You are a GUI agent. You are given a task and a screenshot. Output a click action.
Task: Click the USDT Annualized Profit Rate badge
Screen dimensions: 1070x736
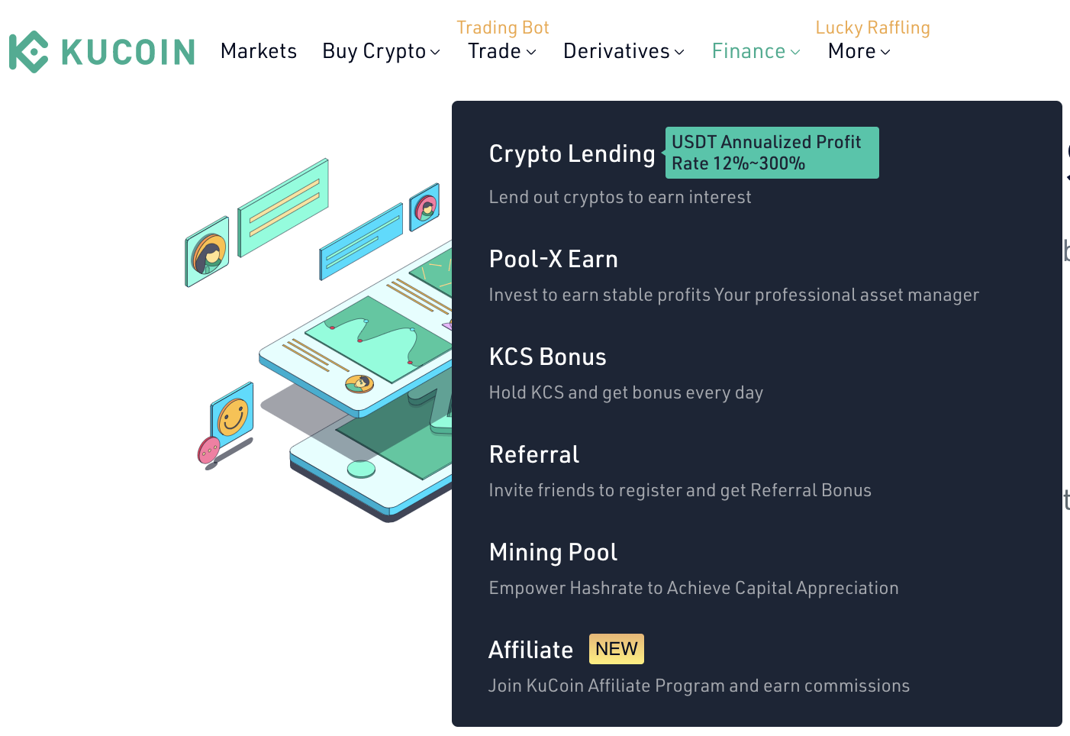pyautogui.click(x=772, y=153)
